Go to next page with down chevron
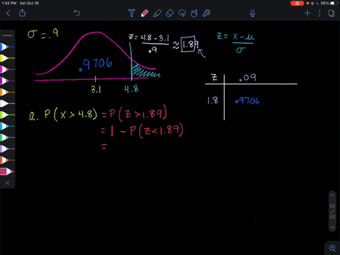 (x=332, y=227)
